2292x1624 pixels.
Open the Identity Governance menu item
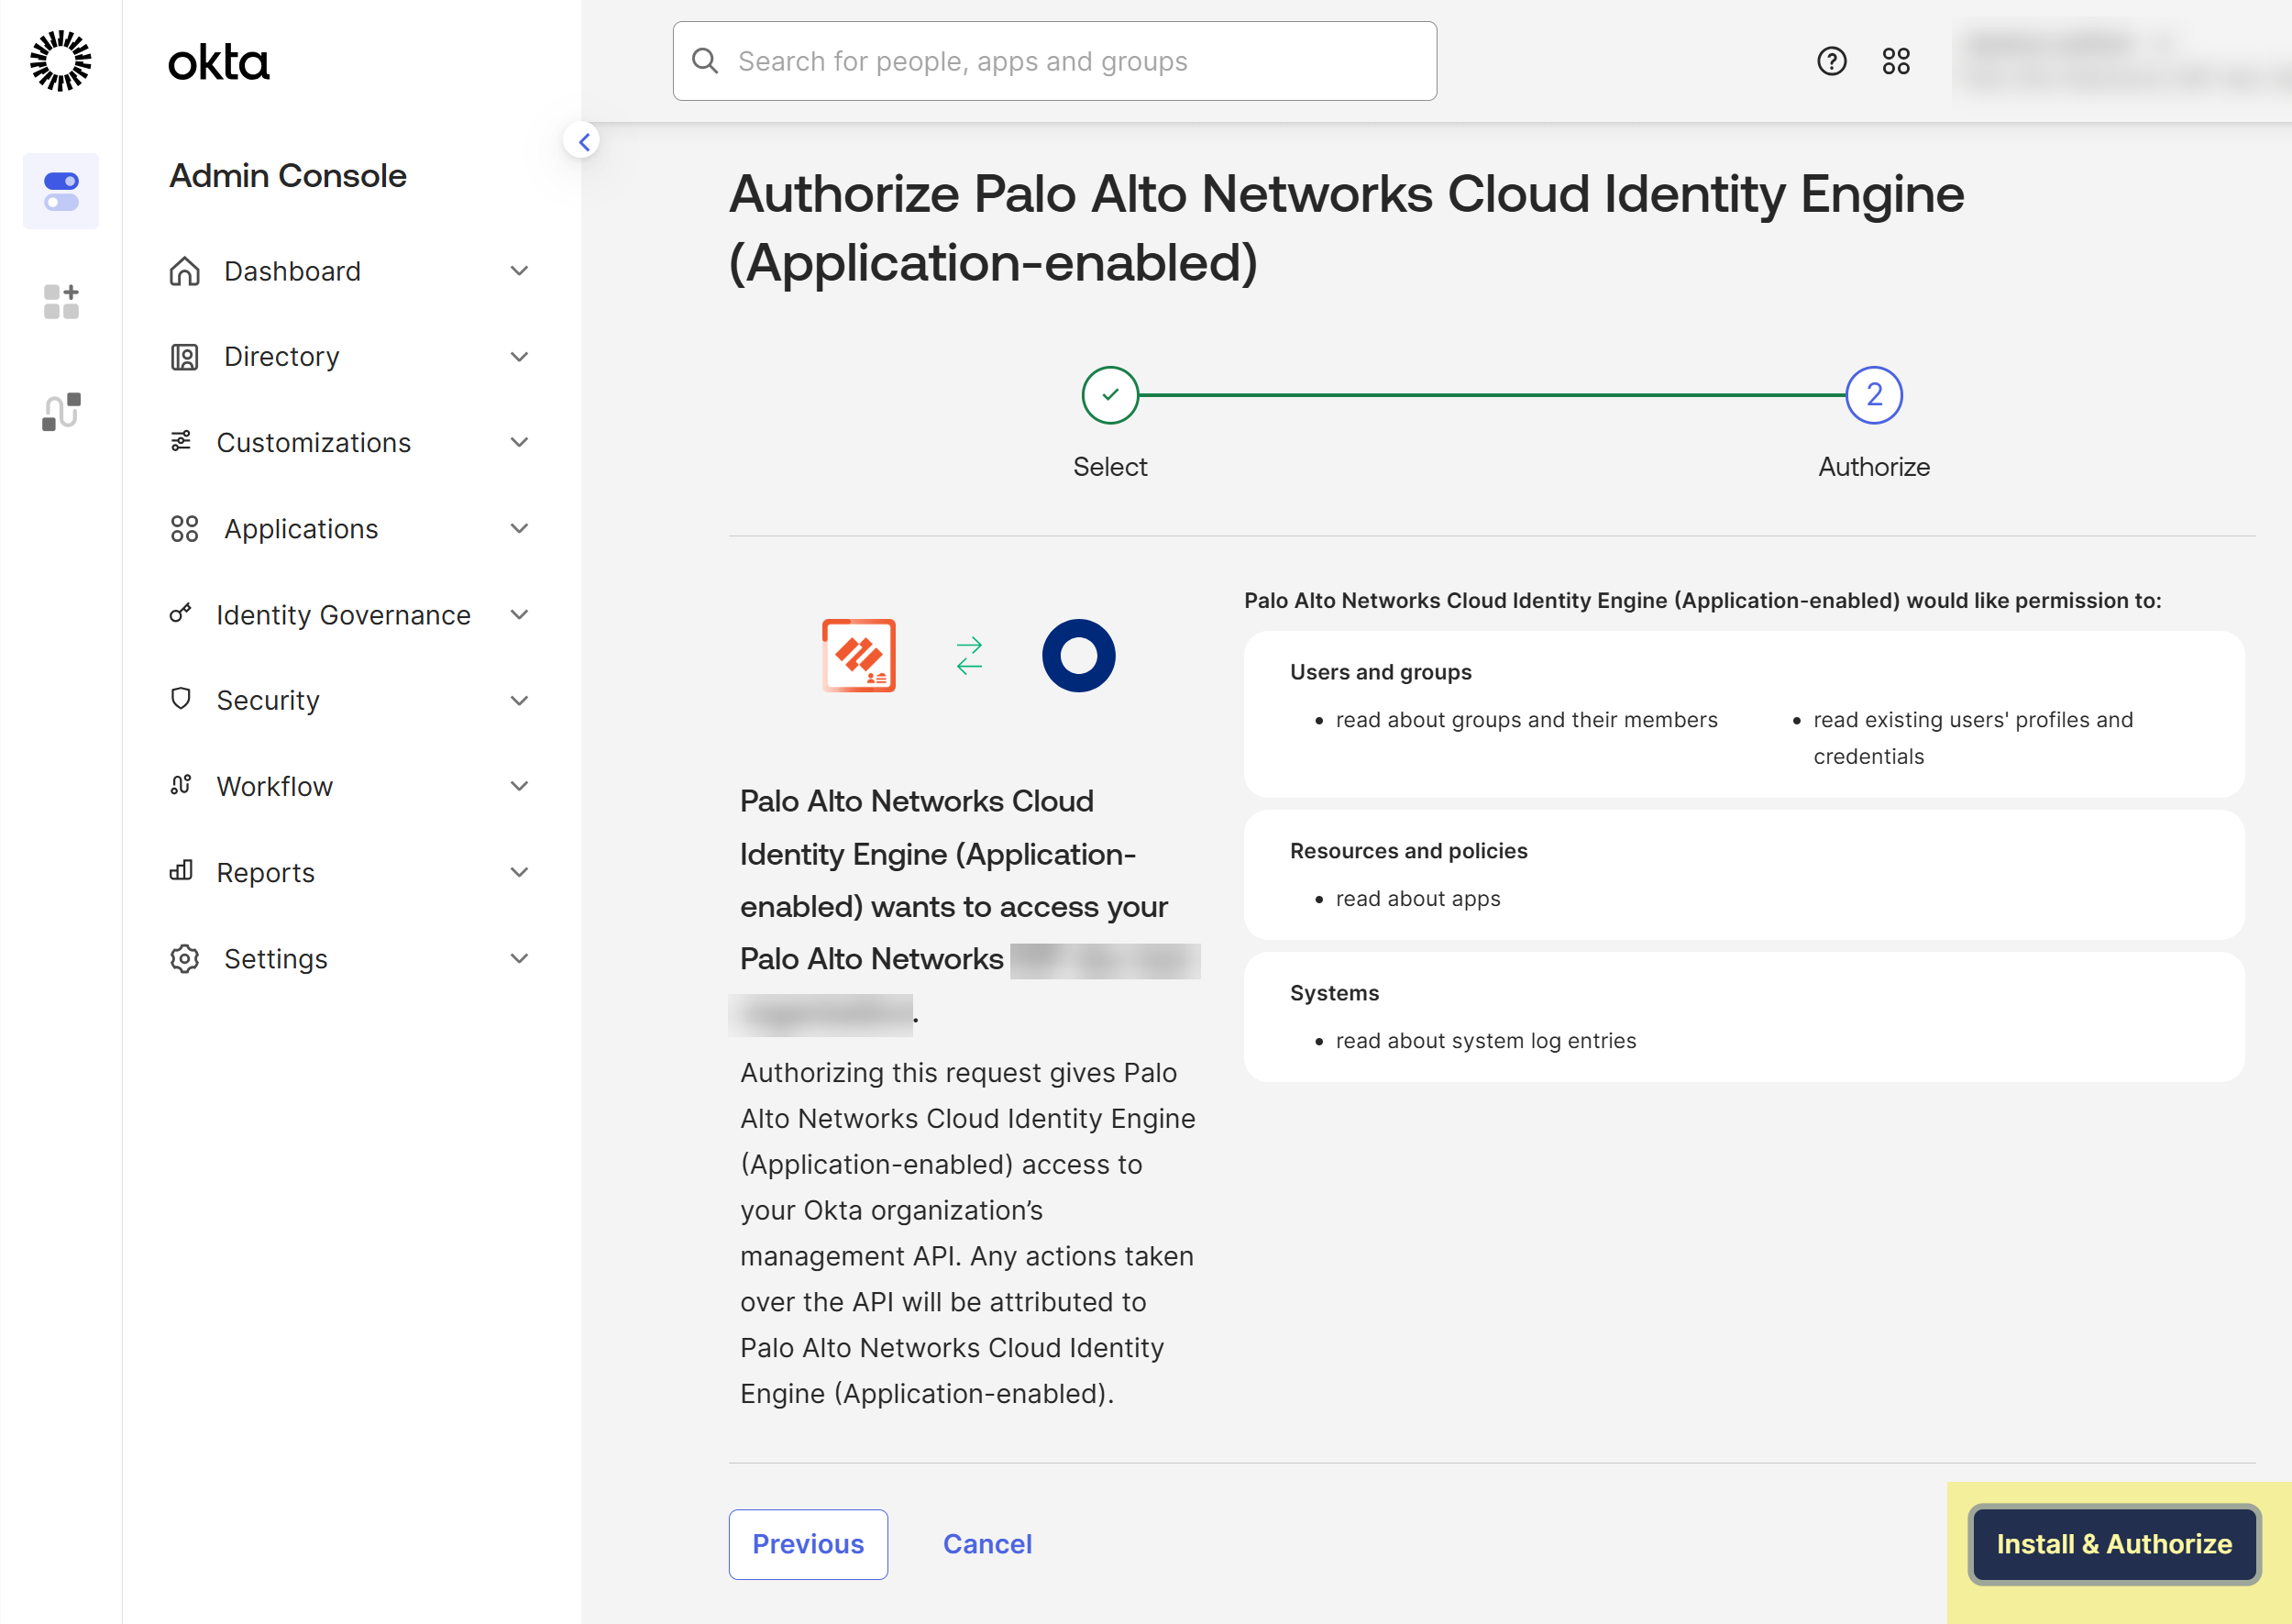click(343, 614)
